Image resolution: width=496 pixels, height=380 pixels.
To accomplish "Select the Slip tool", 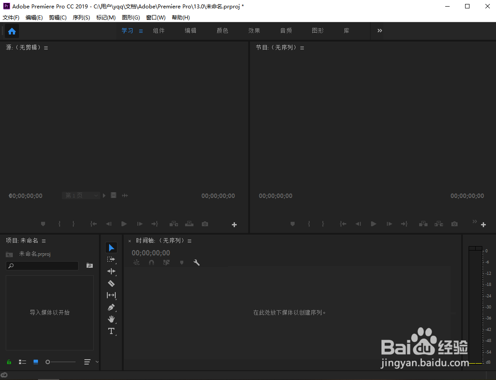I will pyautogui.click(x=111, y=295).
